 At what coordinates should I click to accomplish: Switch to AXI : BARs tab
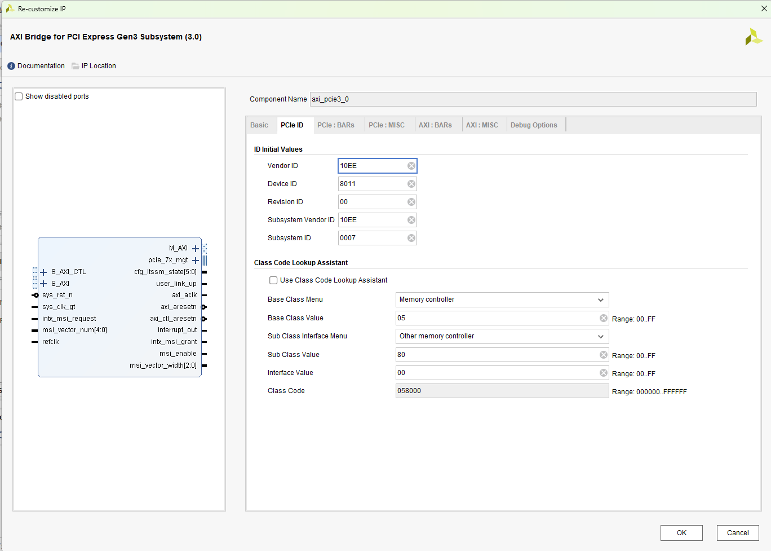[435, 125]
